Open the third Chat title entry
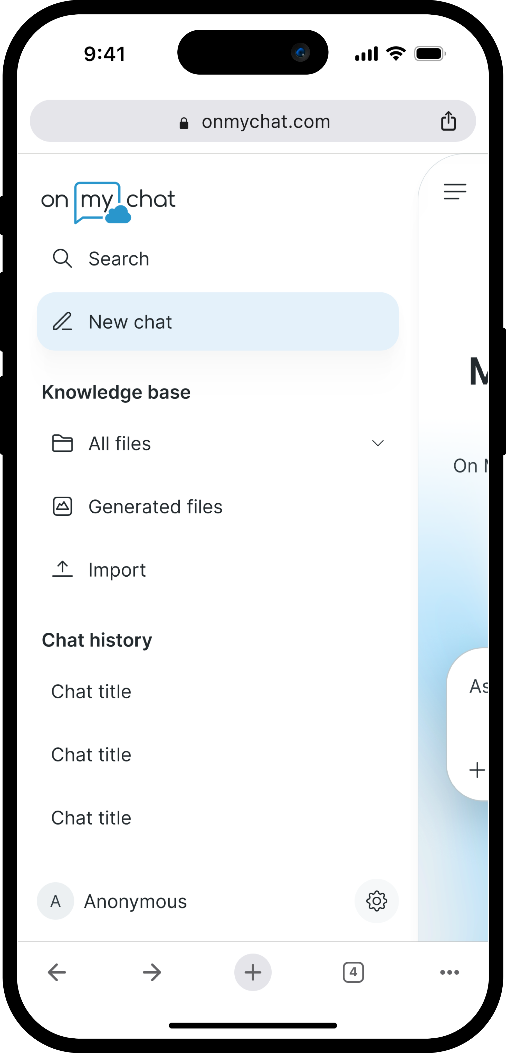This screenshot has width=506, height=1053. point(91,818)
